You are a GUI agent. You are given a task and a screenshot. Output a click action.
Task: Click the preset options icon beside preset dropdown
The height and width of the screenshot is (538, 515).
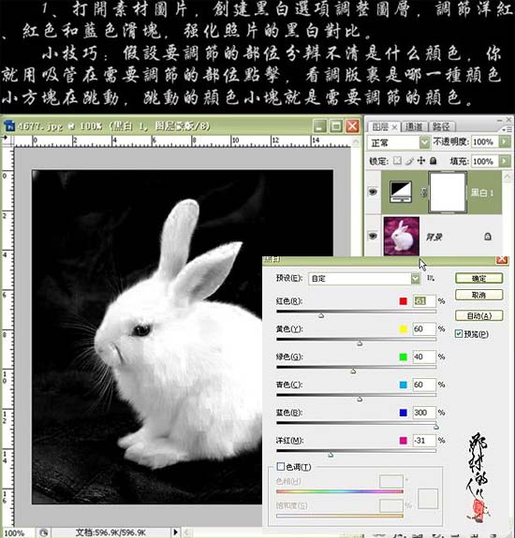pos(431,278)
